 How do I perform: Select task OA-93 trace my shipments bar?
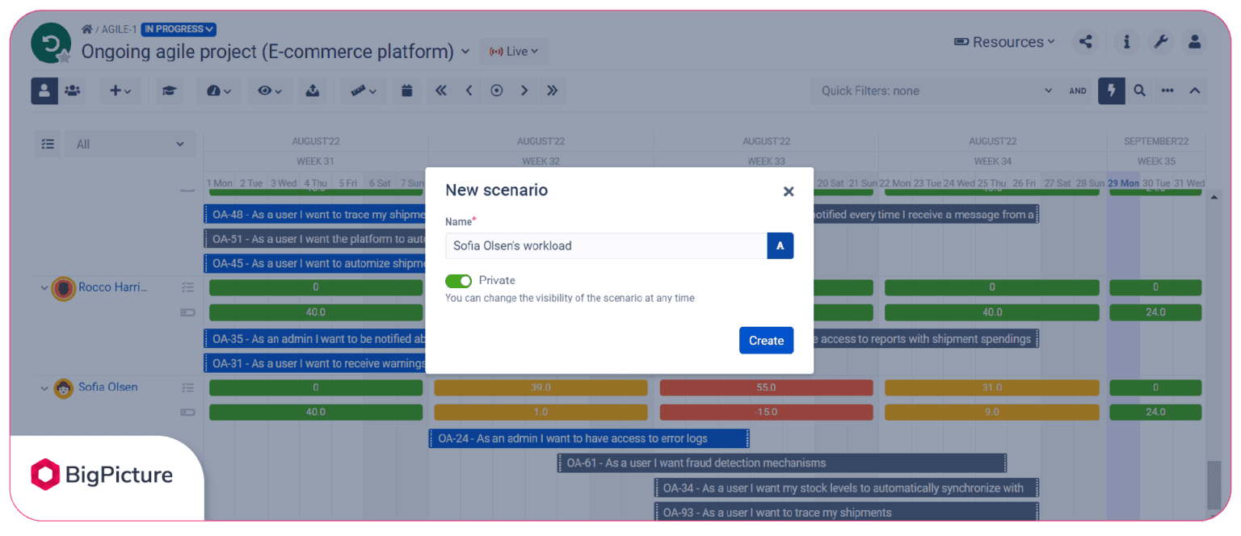pyautogui.click(x=847, y=512)
